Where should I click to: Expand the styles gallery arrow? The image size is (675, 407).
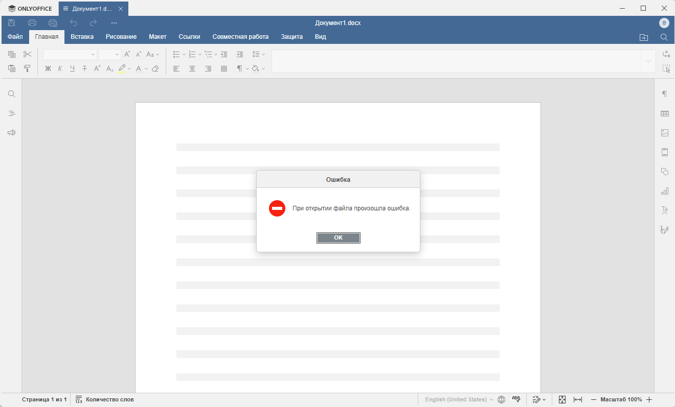pyautogui.click(x=649, y=61)
